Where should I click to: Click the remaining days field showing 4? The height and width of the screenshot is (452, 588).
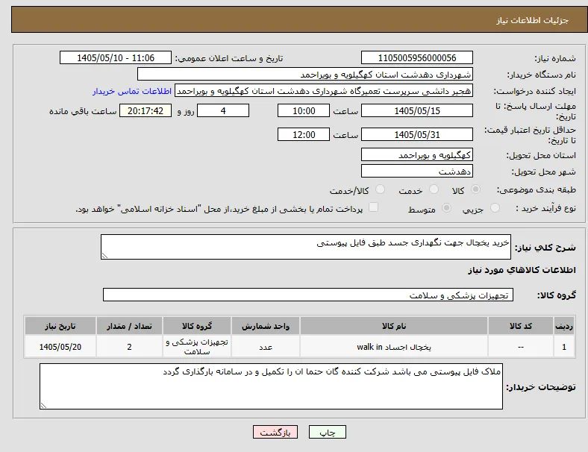coord(223,110)
